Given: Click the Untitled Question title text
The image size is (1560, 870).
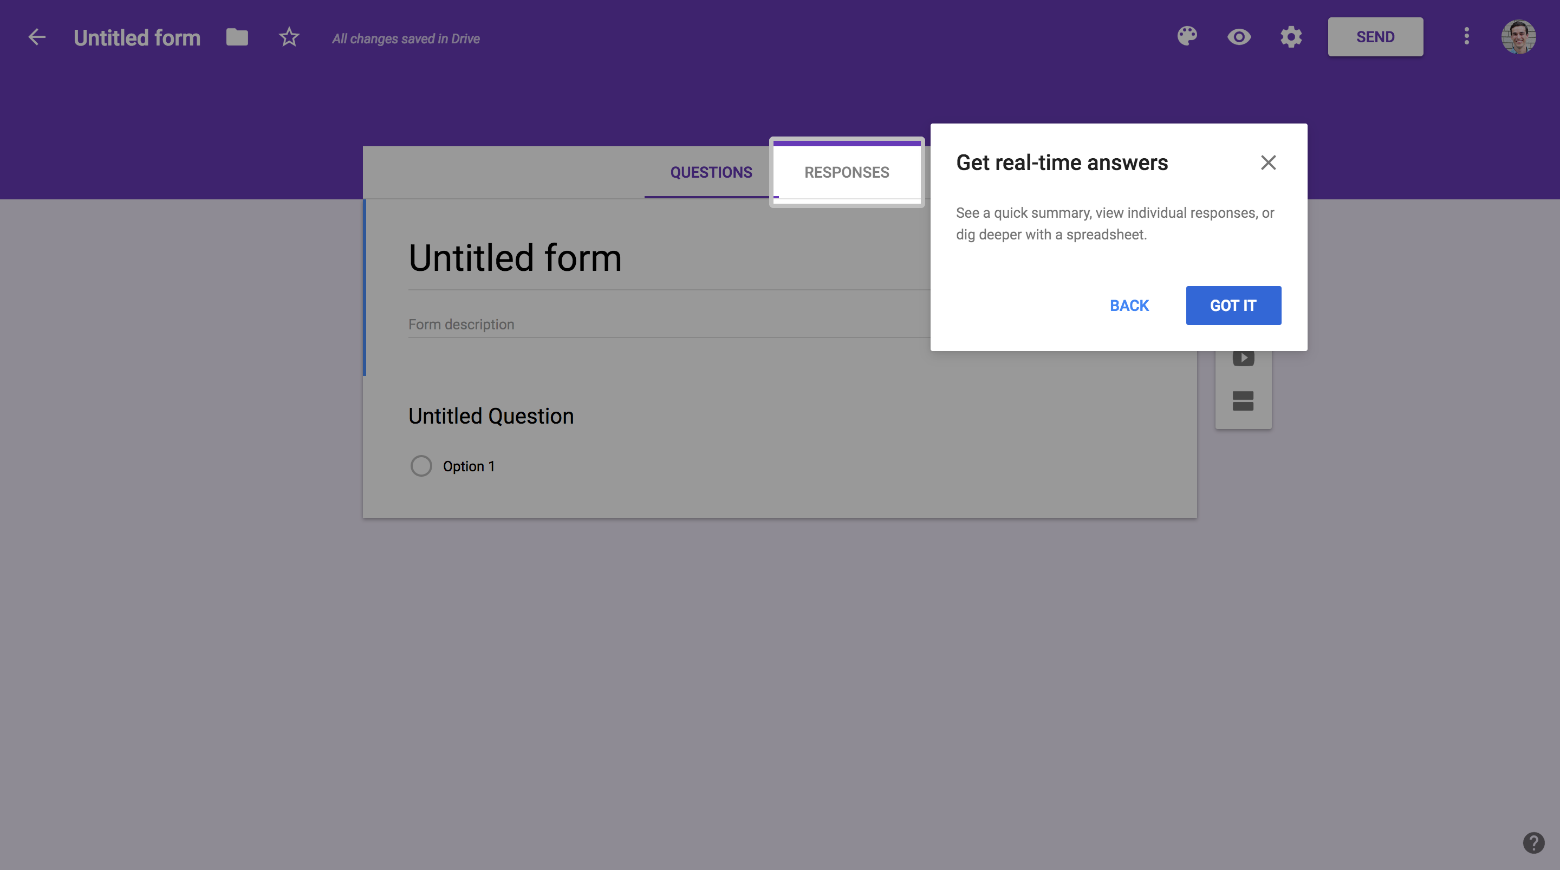Looking at the screenshot, I should point(491,416).
